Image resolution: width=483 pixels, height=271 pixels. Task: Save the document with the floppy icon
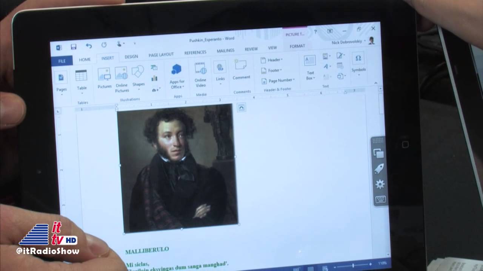tap(74, 47)
